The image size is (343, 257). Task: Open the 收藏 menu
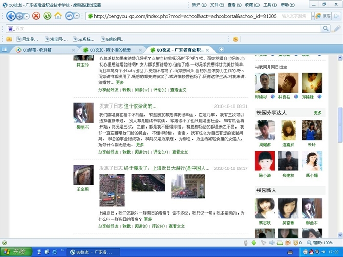252,5
